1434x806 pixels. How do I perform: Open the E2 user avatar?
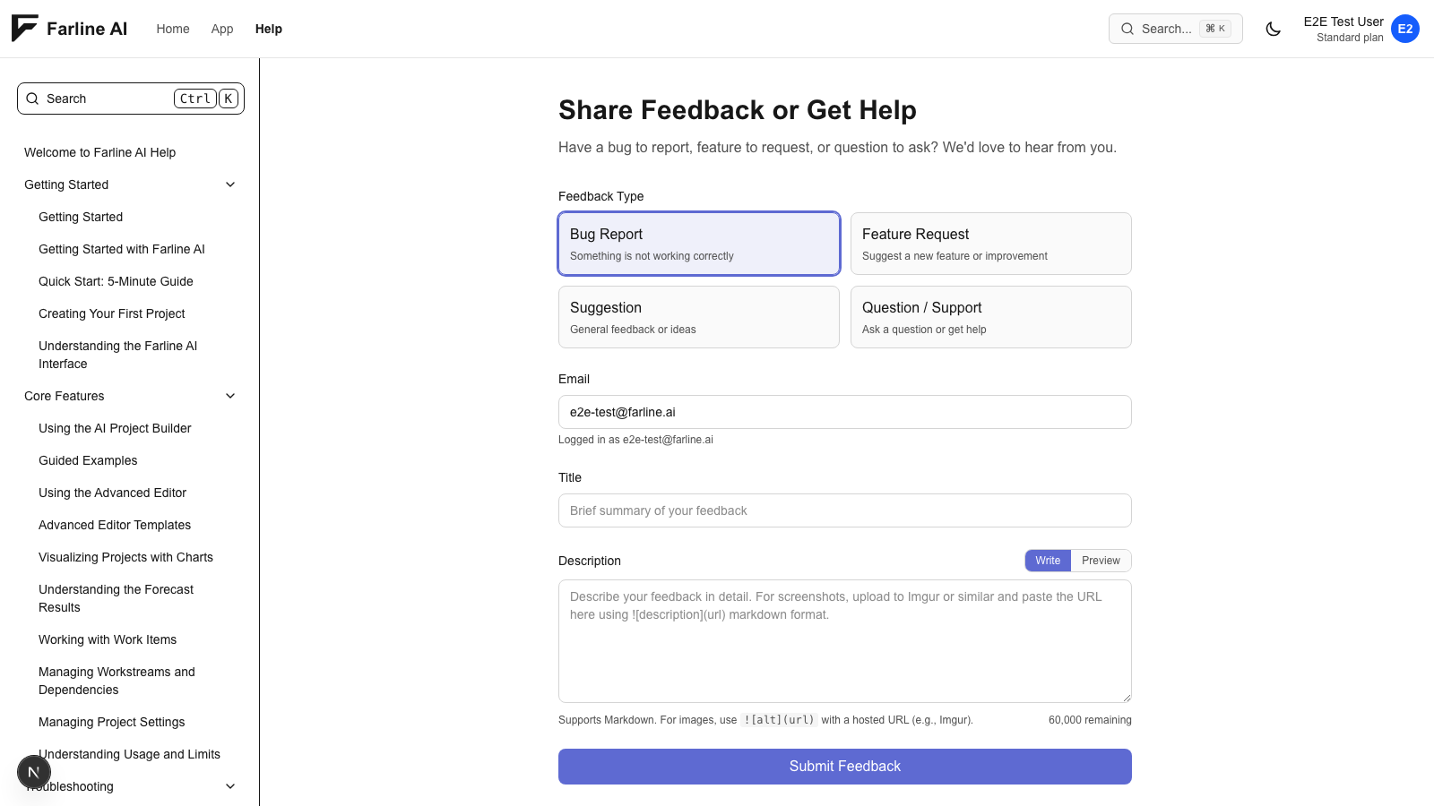tap(1404, 29)
